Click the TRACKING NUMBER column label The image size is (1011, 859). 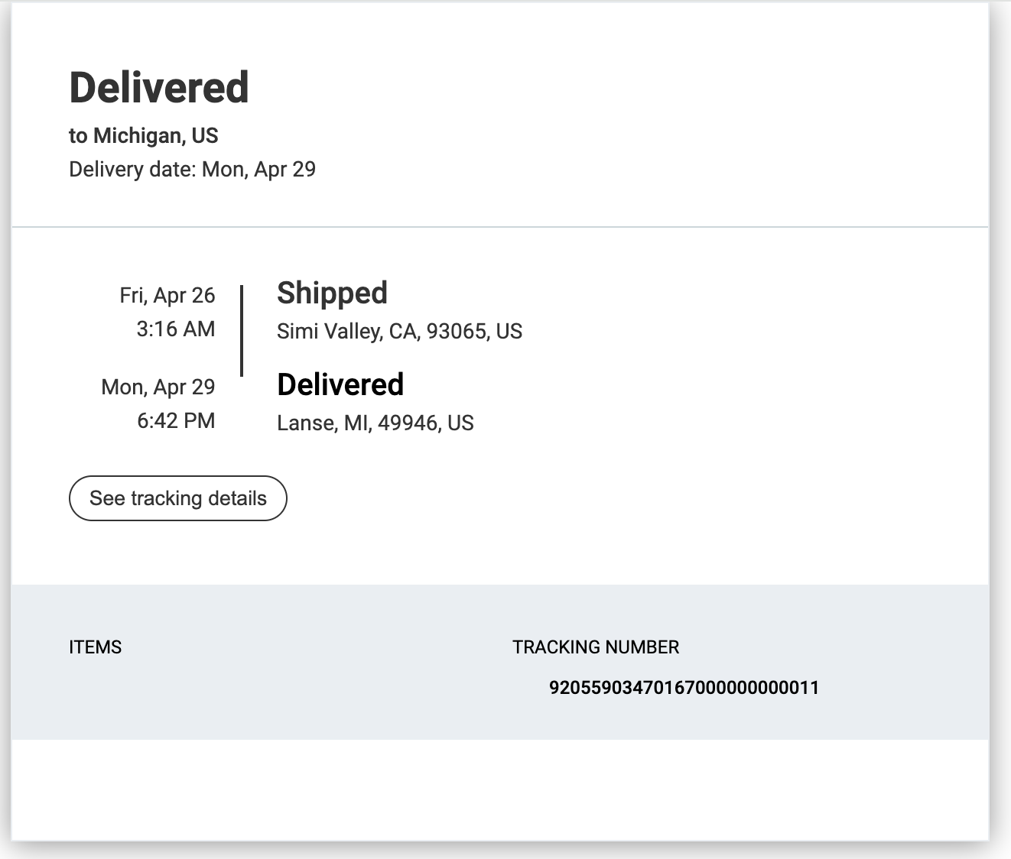pos(596,647)
